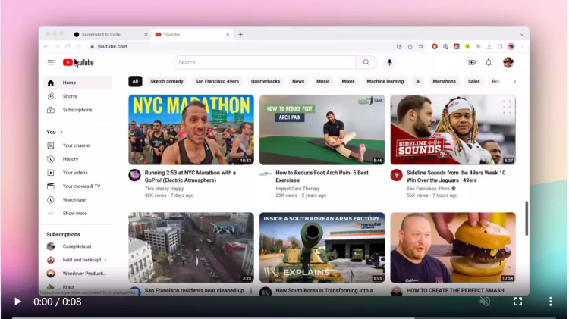The height and width of the screenshot is (319, 569).
Task: Unmute the video player audio
Action: coord(485,302)
